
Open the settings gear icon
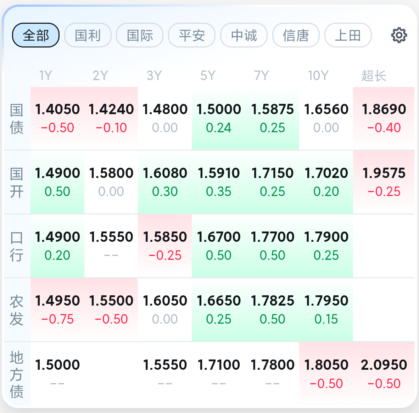(x=399, y=35)
